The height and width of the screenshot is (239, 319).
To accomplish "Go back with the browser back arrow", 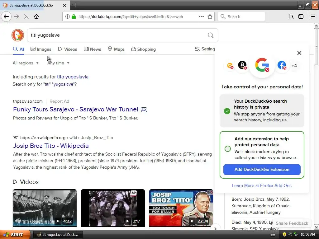I will 6,17.
